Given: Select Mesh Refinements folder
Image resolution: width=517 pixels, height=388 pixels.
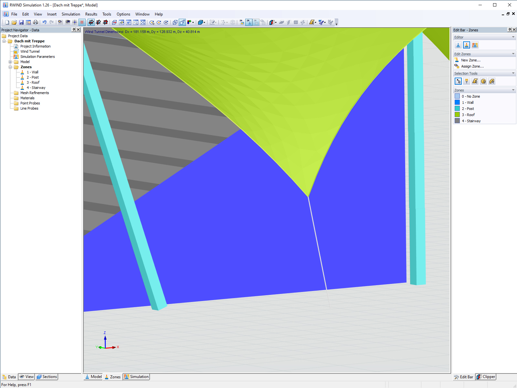Looking at the screenshot, I should [x=35, y=93].
